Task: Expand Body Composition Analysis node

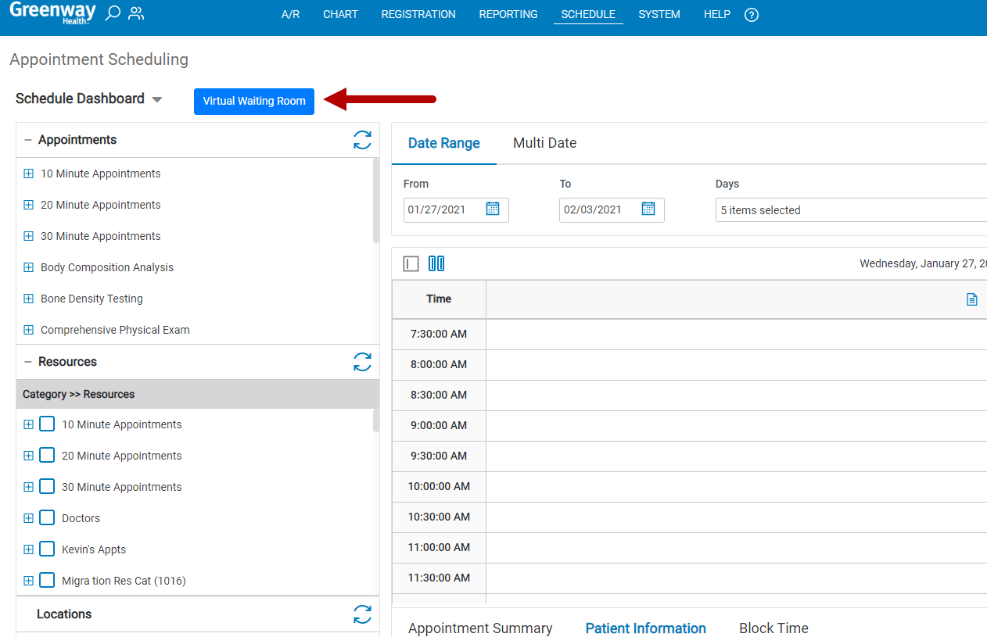Action: pyautogui.click(x=29, y=267)
